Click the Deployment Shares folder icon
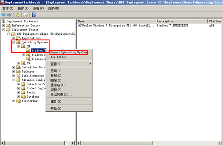Viewport: 223px width, 146px height. (x=9, y=30)
